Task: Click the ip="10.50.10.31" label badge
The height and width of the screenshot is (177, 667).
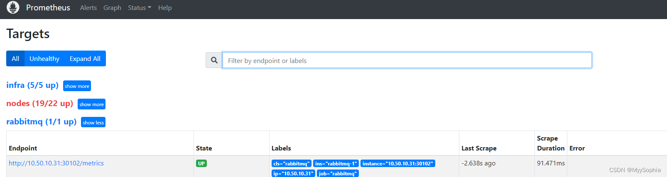Action: 293,173
